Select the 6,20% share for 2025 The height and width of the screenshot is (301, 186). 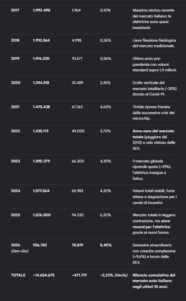click(105, 215)
